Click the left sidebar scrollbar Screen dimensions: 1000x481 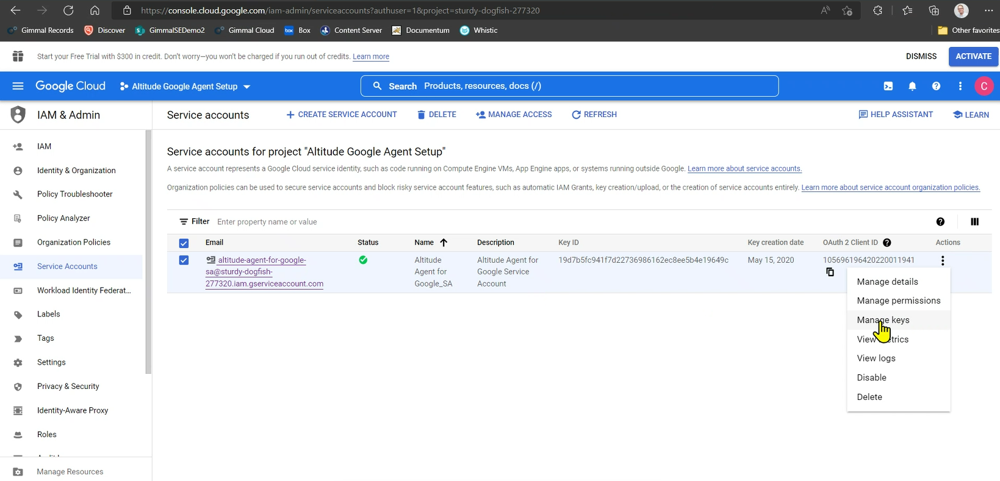click(148, 251)
